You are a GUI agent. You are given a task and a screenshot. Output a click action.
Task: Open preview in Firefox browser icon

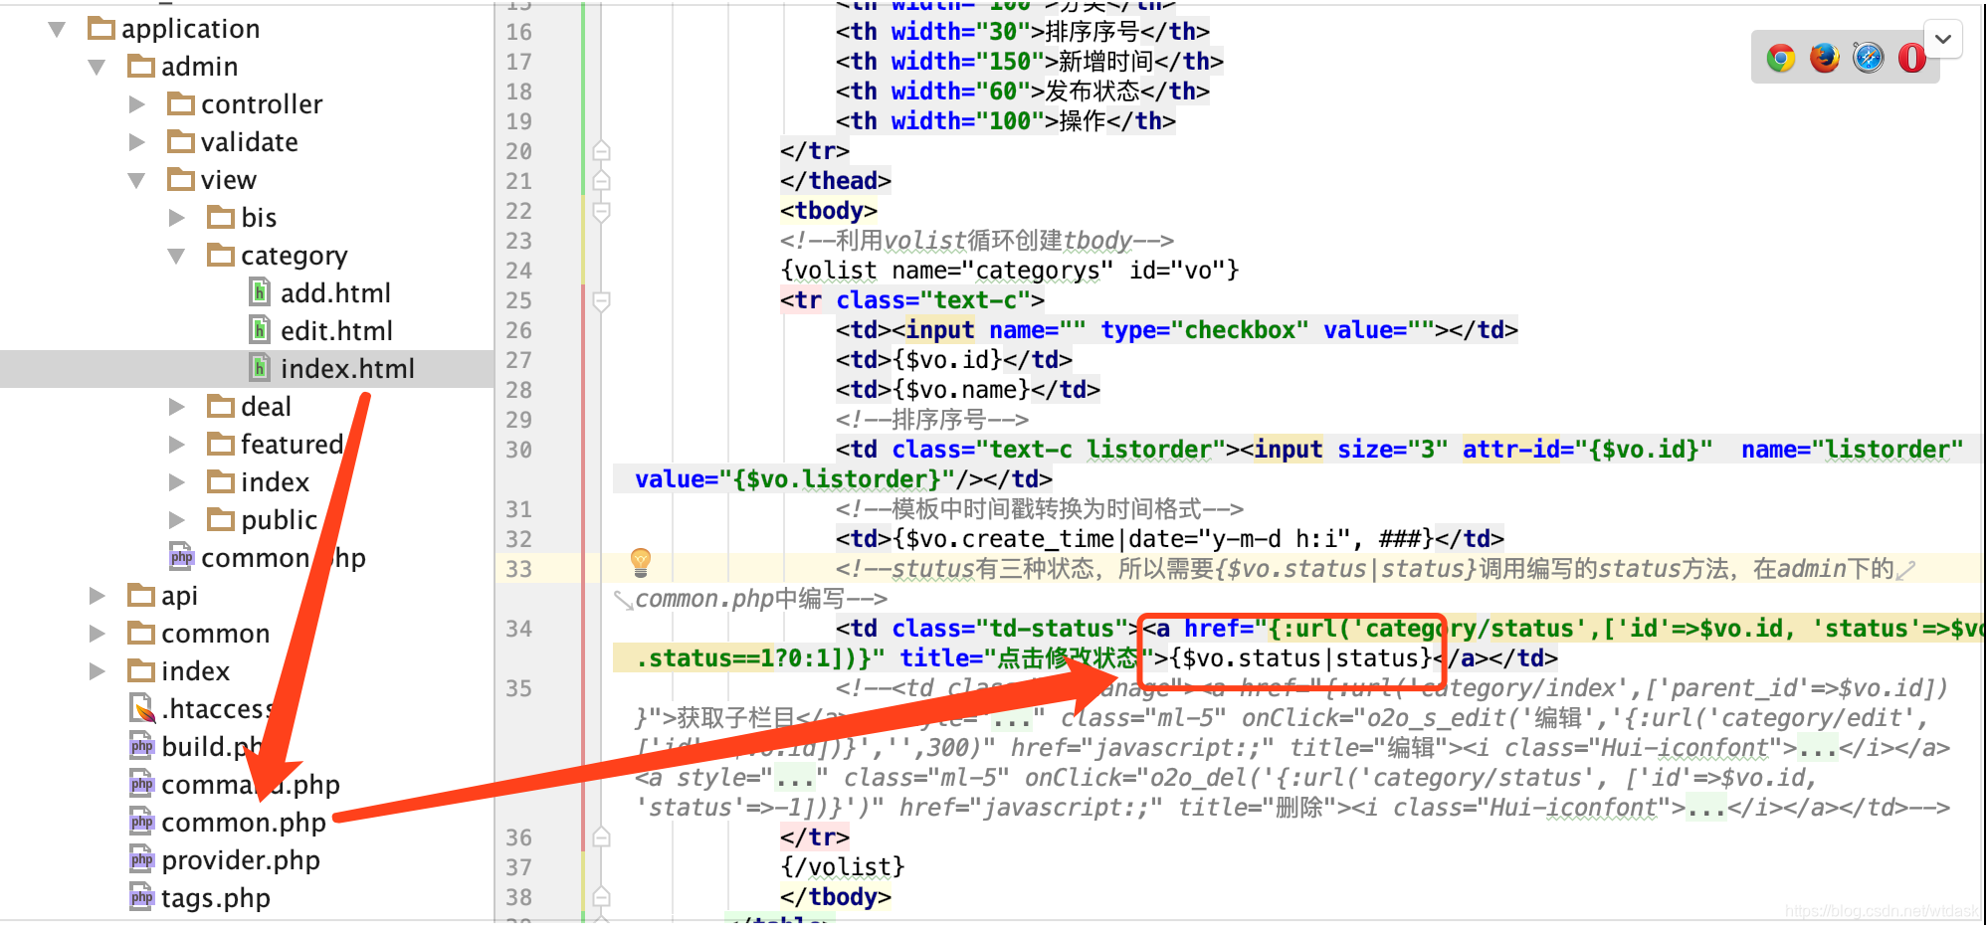click(x=1824, y=58)
